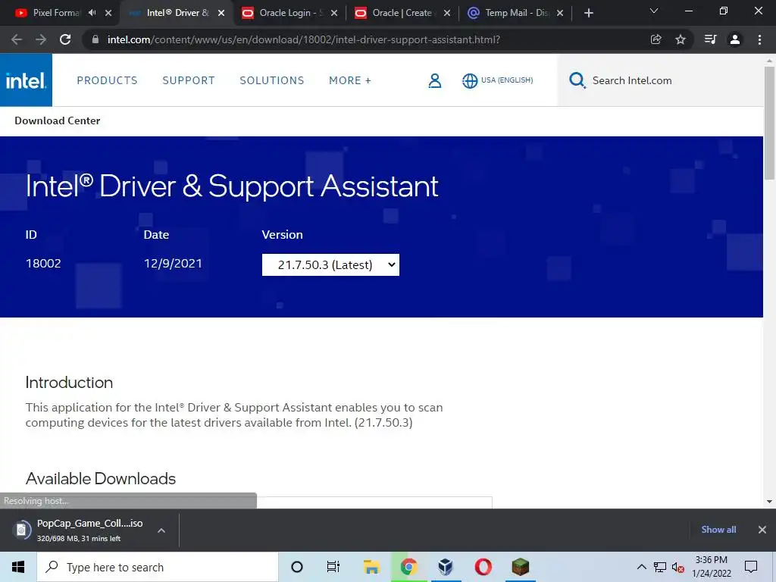Open VirtualBox from the taskbar

tap(446, 567)
